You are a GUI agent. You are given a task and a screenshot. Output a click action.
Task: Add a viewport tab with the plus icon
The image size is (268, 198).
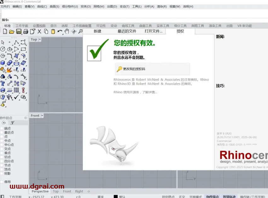pos(89,191)
